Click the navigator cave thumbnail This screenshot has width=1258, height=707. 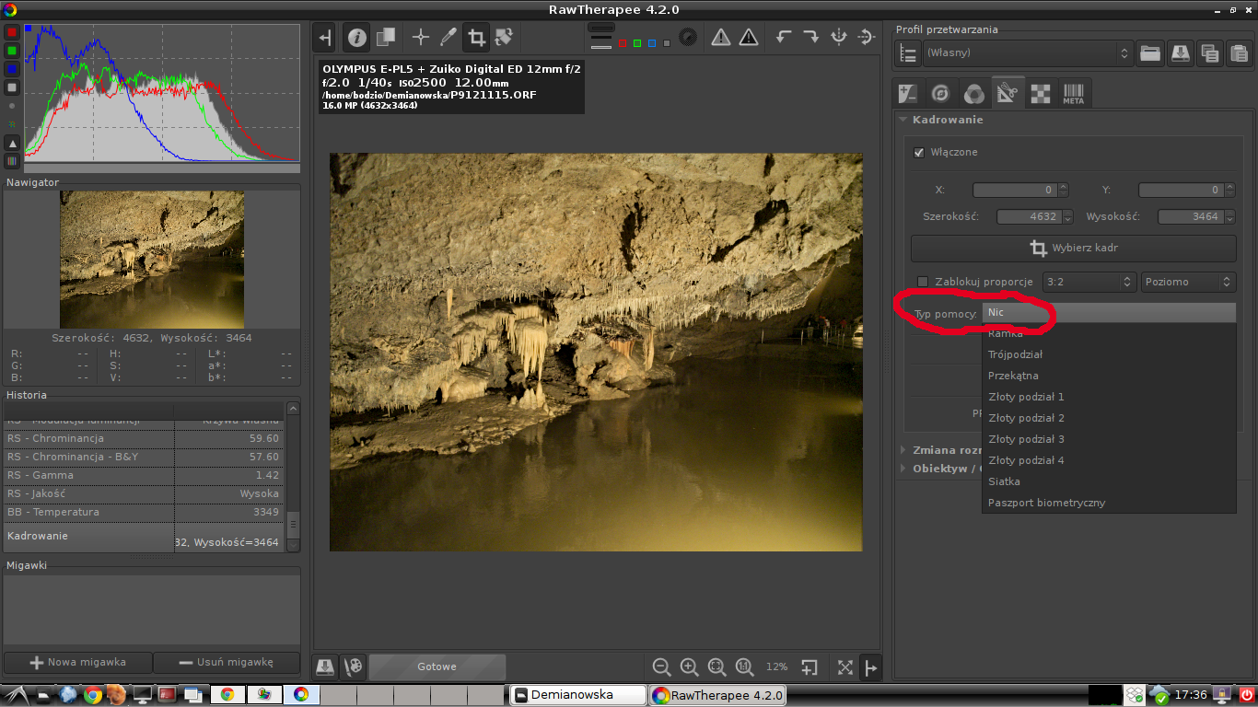click(152, 259)
